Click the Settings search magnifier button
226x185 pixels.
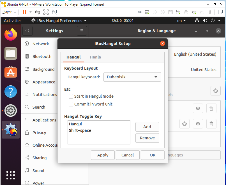(x=27, y=31)
